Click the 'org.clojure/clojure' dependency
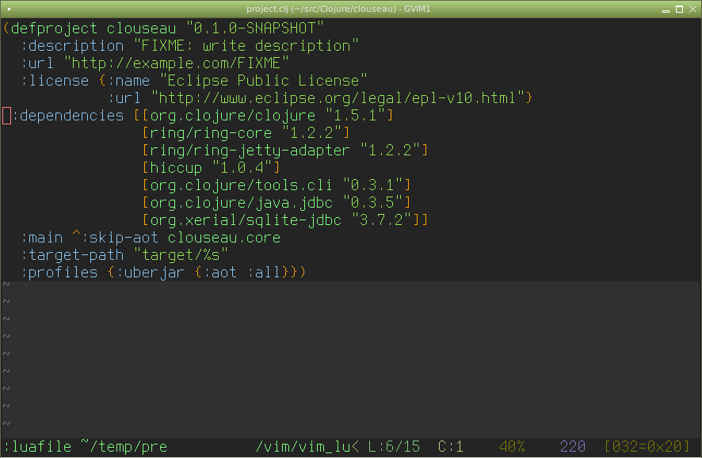The image size is (702, 458). (x=233, y=116)
